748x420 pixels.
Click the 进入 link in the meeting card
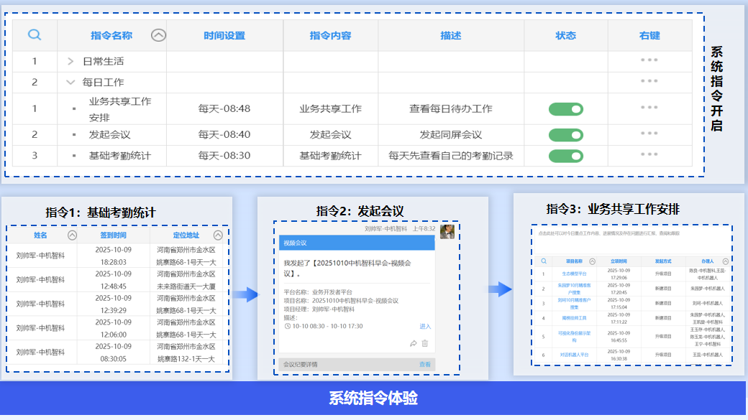click(425, 326)
